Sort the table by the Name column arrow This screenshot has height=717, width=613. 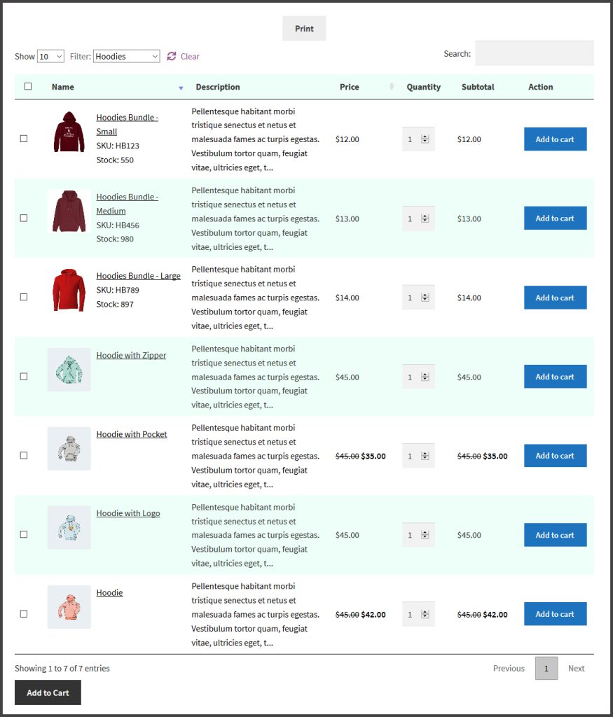coord(181,88)
